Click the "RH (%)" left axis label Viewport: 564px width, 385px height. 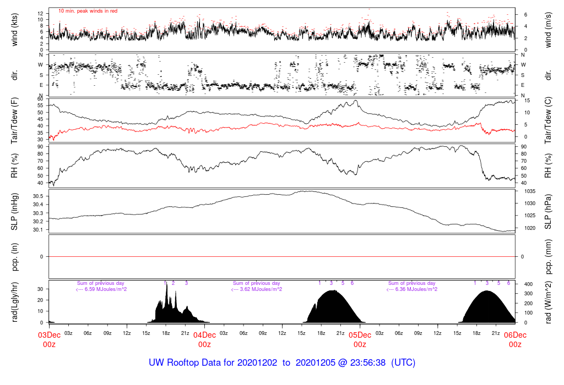point(15,166)
